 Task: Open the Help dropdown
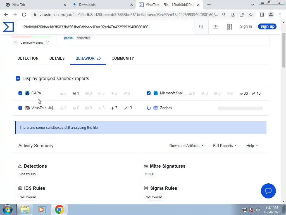[x=252, y=146]
